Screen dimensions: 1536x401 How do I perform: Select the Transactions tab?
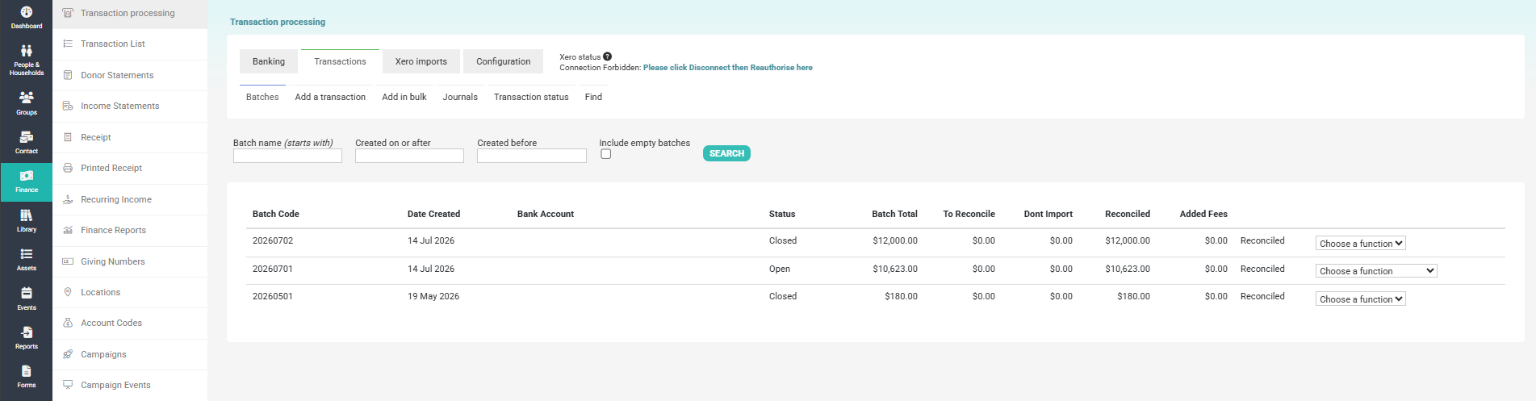click(340, 61)
